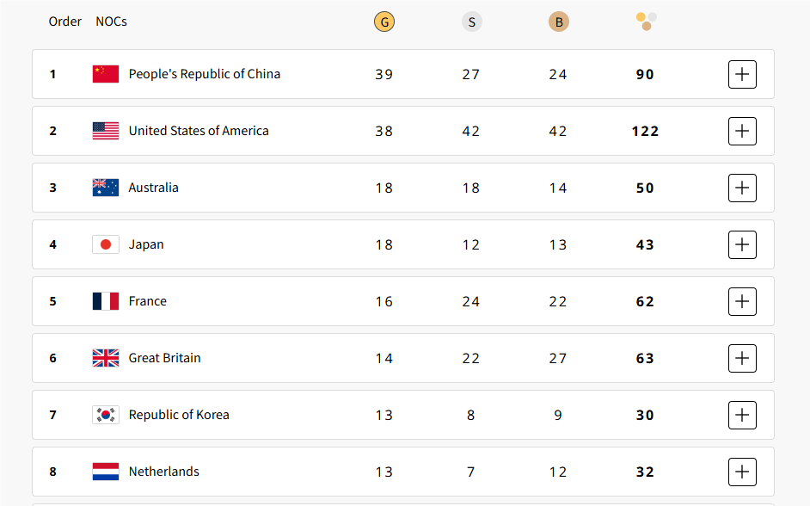Click the Netherlands country name
The image size is (810, 506).
coord(163,472)
